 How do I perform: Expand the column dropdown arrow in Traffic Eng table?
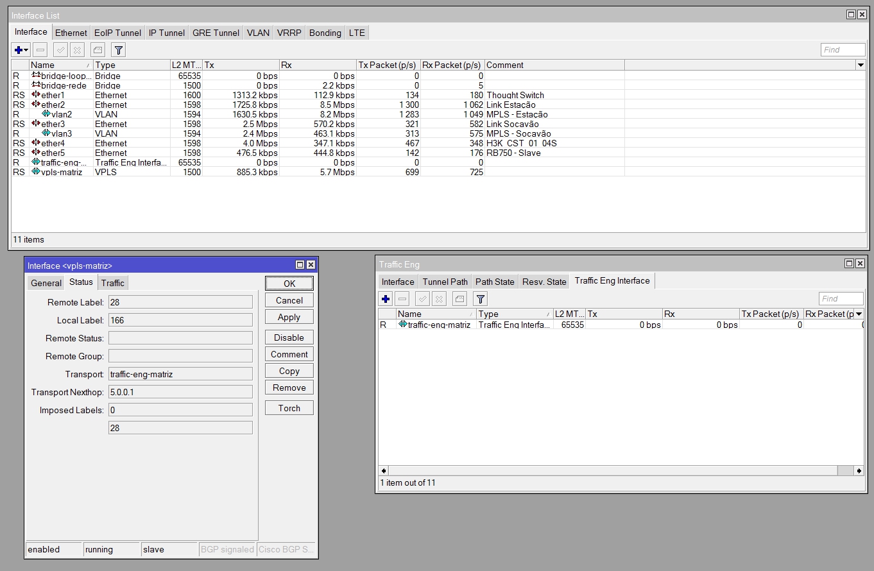coord(859,314)
